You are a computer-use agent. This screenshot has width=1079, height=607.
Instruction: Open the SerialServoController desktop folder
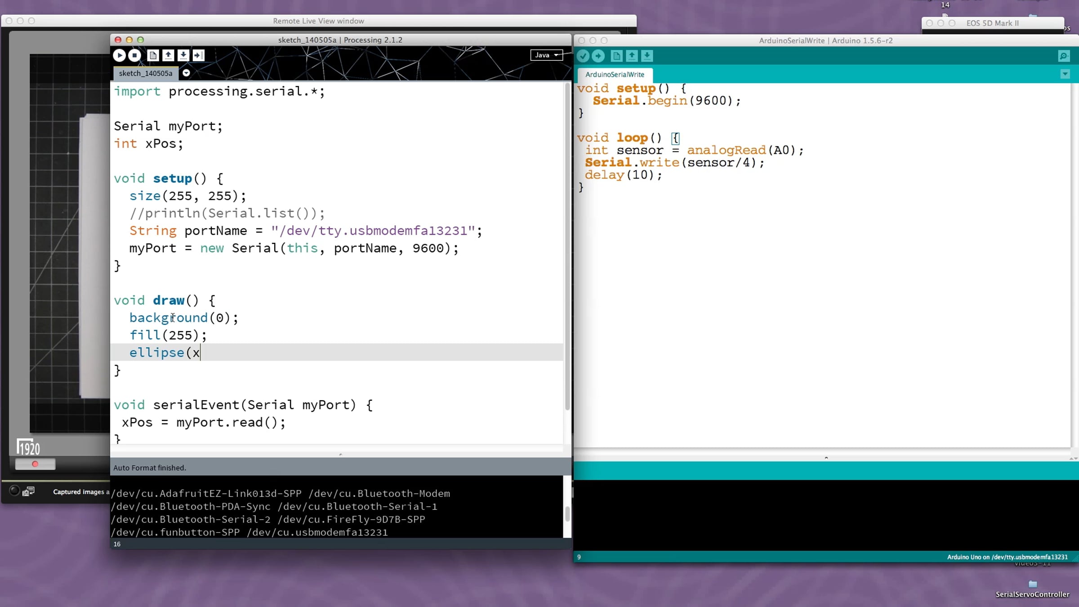(1033, 589)
